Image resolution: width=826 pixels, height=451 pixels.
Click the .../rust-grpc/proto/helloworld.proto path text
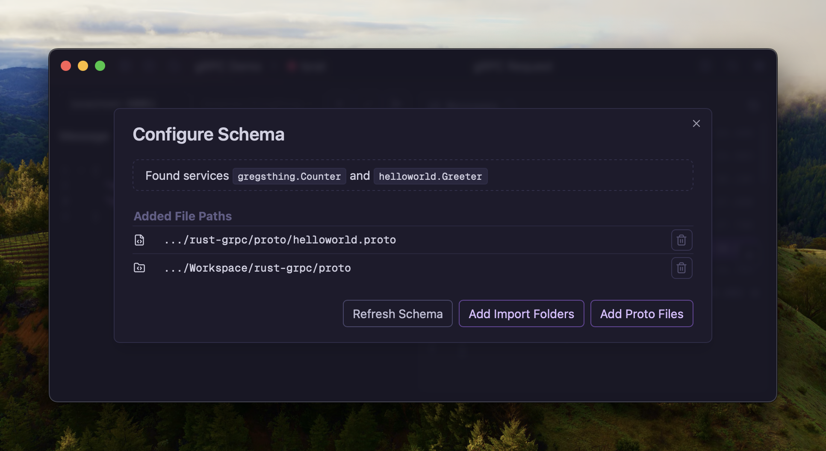click(280, 240)
